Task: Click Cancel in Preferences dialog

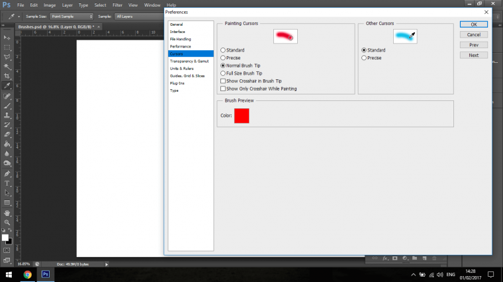Action: click(x=473, y=34)
